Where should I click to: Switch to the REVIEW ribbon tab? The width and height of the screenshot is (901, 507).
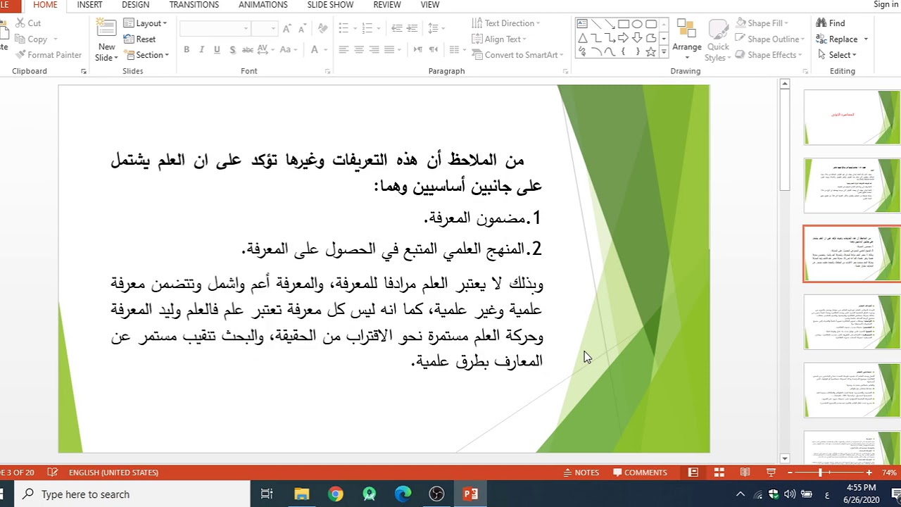pyautogui.click(x=386, y=5)
